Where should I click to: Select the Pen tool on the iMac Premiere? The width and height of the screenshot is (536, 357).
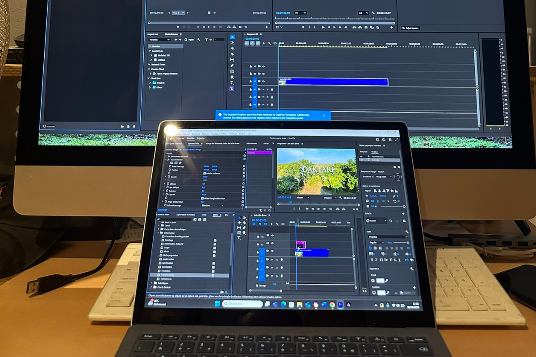tap(232, 66)
